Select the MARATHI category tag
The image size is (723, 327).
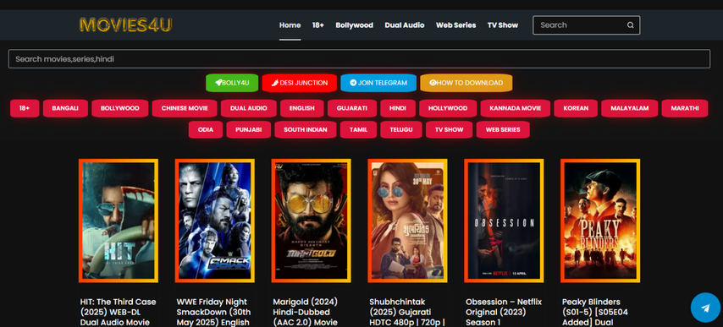[x=685, y=108]
